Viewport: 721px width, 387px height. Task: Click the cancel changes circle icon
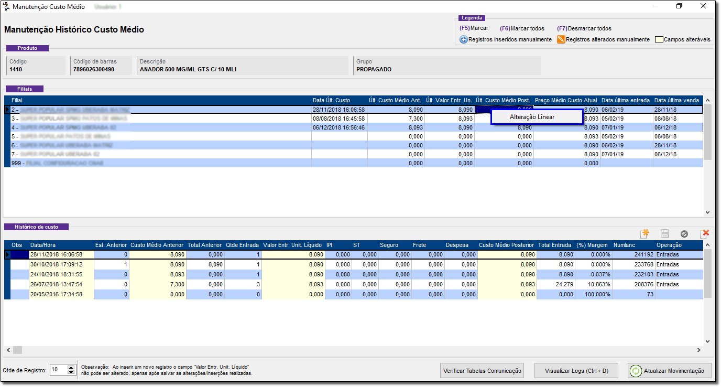tap(684, 233)
